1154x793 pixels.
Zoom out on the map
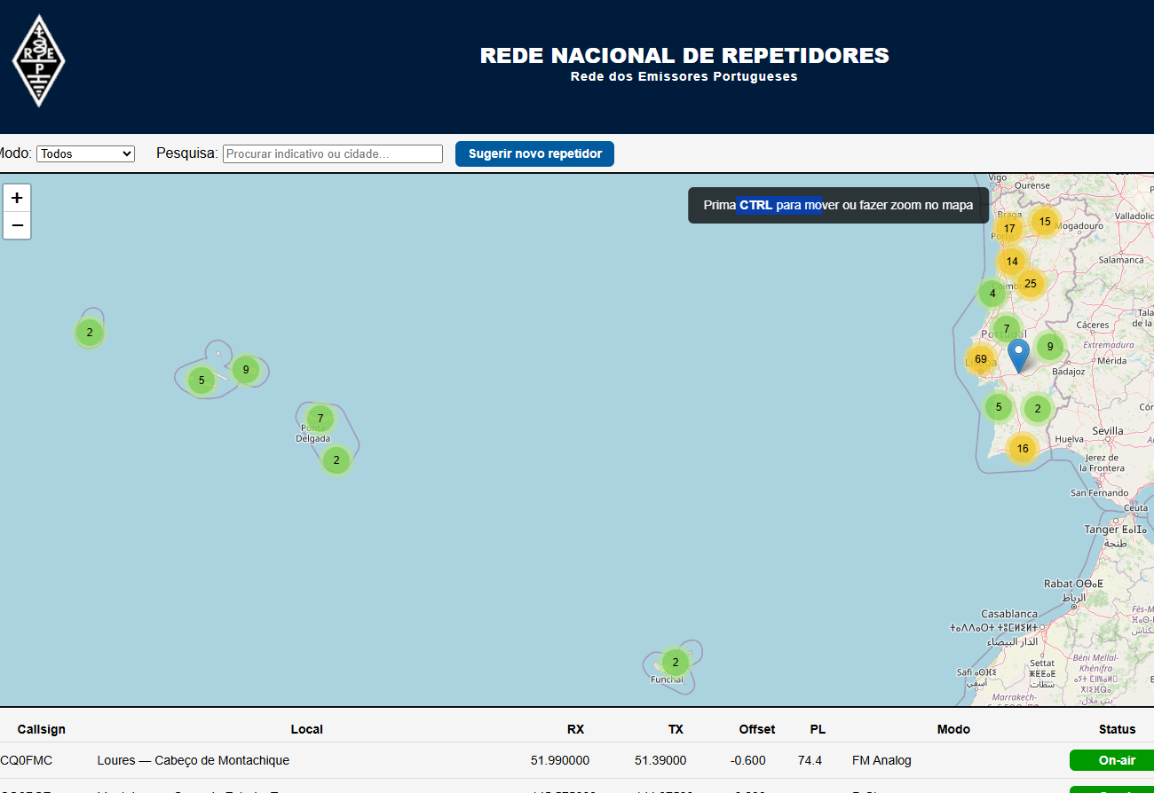[17, 225]
